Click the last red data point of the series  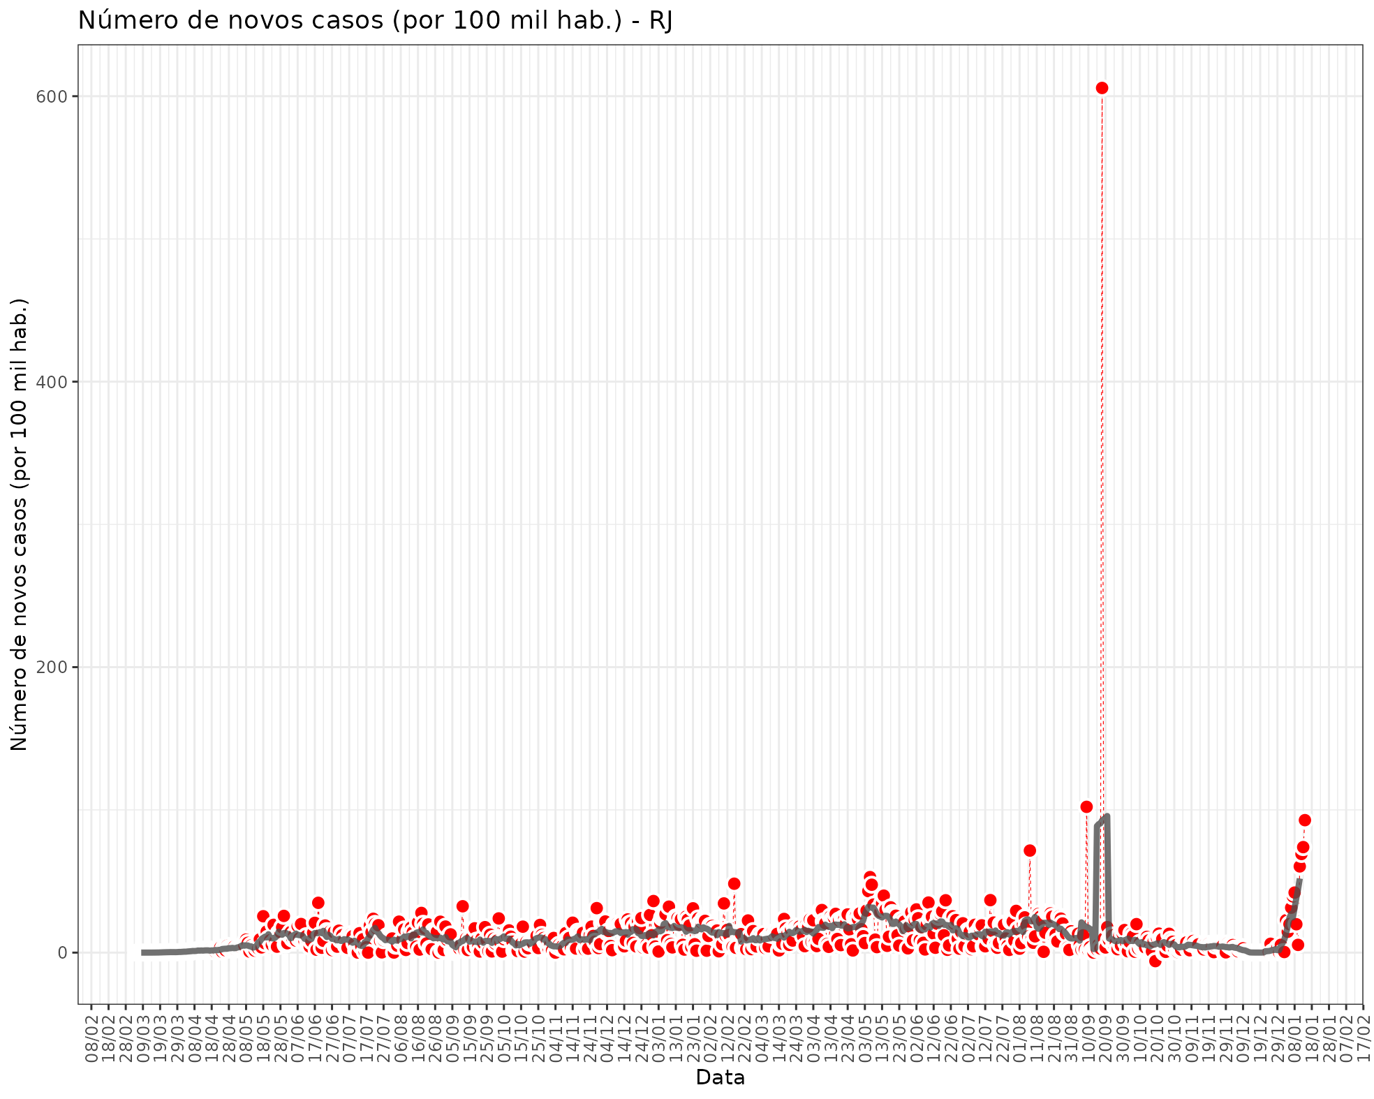tap(1304, 820)
